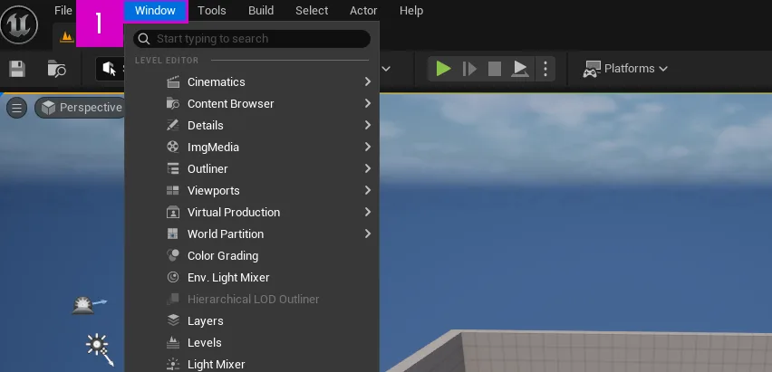Click the search magnifier icon in menu

click(x=144, y=39)
